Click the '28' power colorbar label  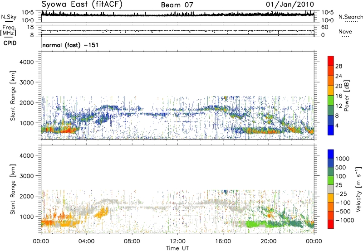point(338,66)
